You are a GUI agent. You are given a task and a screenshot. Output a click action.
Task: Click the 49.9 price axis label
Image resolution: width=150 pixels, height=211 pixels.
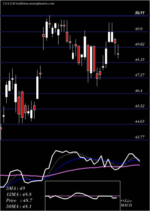point(139,29)
